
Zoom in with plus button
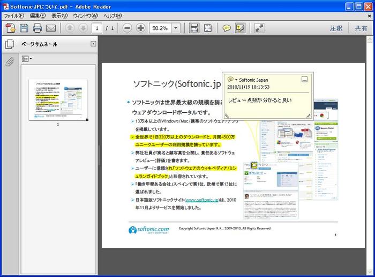coord(140,28)
